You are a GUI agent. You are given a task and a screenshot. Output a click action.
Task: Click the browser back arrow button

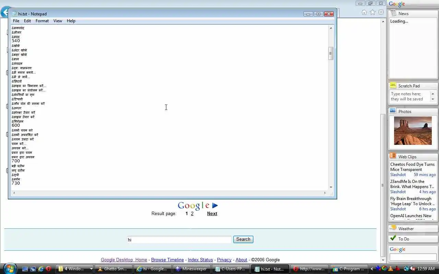(4, 13)
